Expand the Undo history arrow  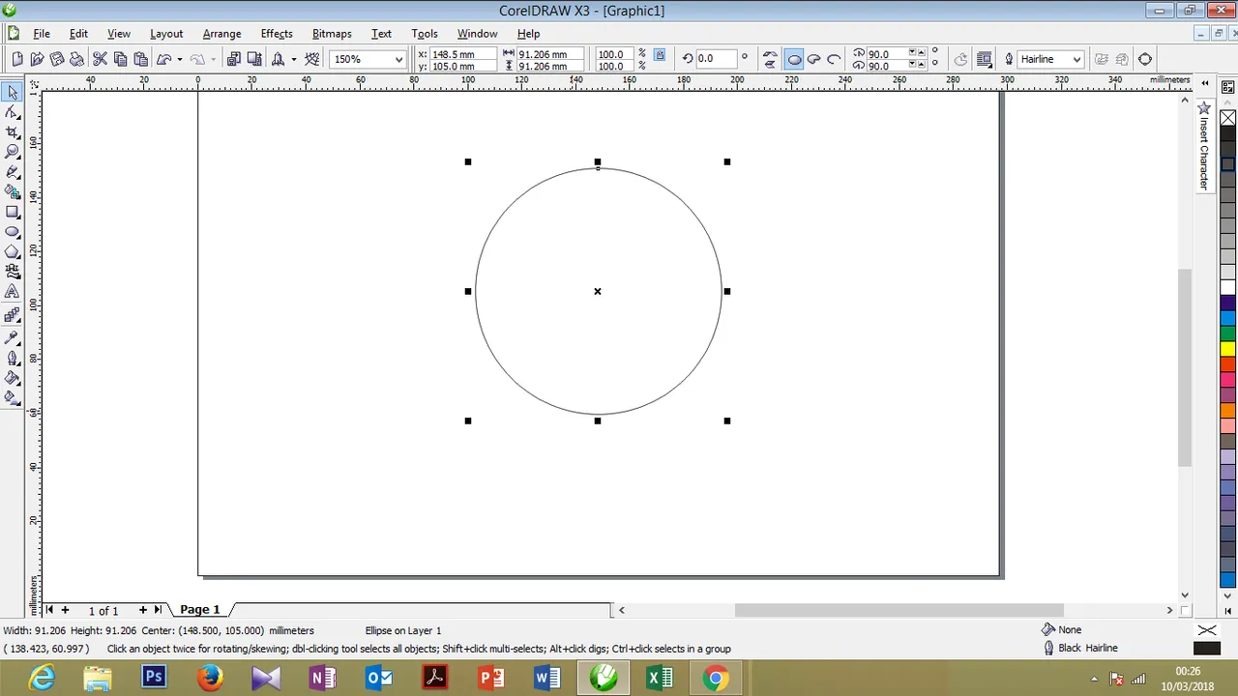[180, 60]
